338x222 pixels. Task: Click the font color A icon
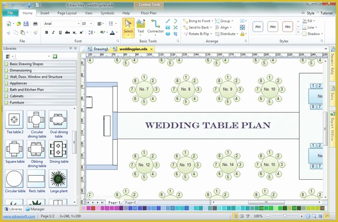[112, 33]
